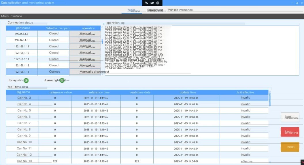Click the green Alarm light status indicator
This screenshot has height=165, width=304.
(62, 80)
